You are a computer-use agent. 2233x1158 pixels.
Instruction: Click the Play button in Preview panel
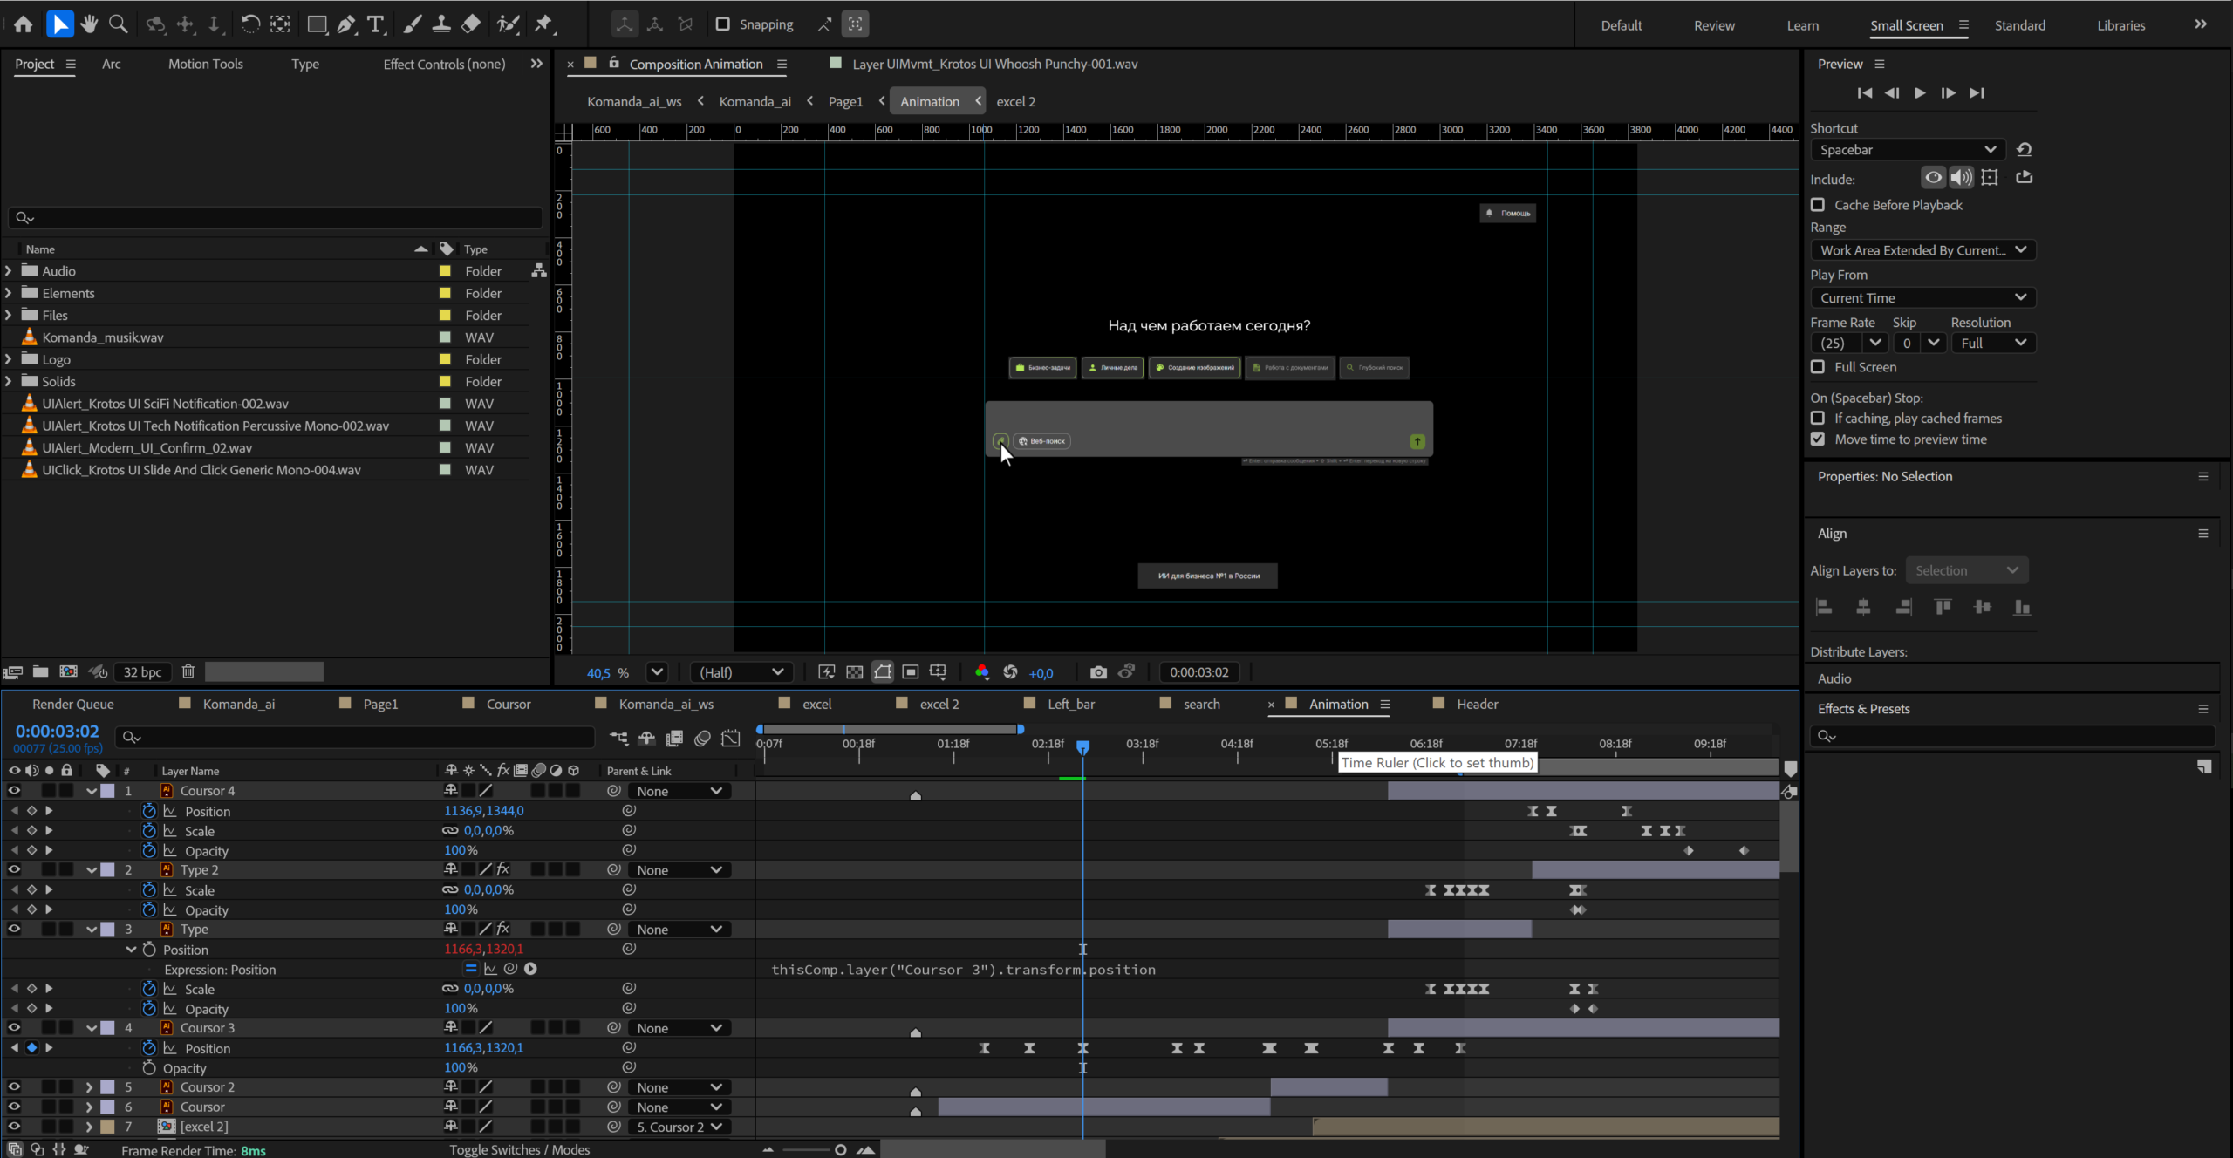point(1919,93)
